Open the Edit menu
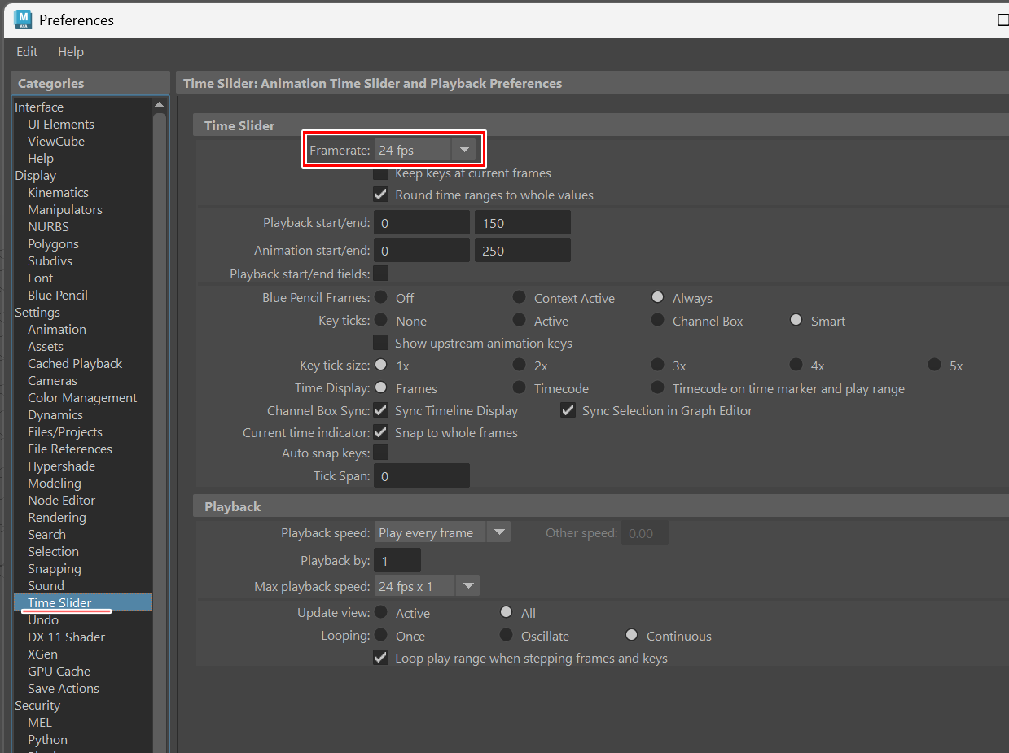Viewport: 1009px width, 753px height. pos(27,51)
